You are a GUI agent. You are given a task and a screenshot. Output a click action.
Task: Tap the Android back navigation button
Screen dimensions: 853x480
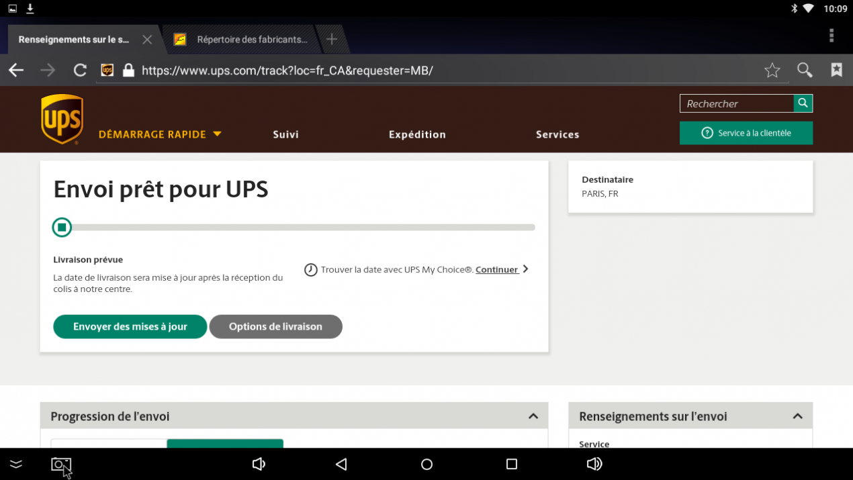[x=341, y=464]
